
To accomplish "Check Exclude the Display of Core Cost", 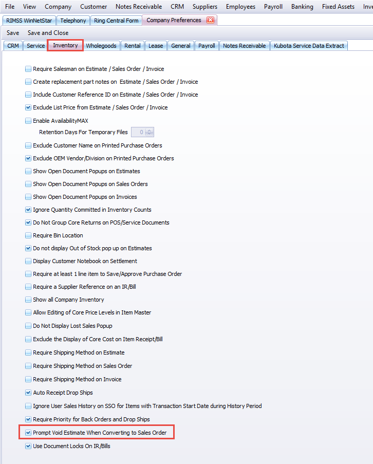I will click(28, 339).
